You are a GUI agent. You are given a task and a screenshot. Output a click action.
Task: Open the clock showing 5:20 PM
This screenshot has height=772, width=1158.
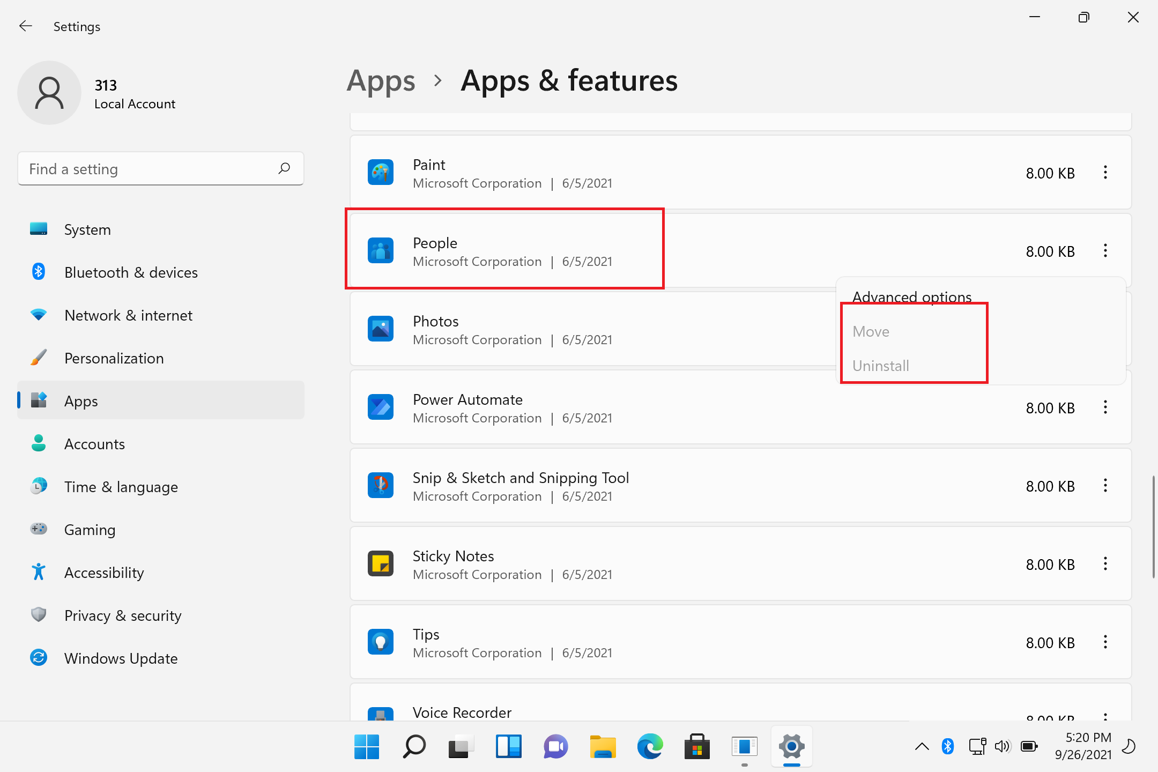tap(1083, 746)
